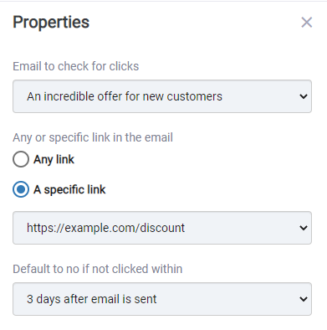Select the filled "A specific link" radio circle
The width and height of the screenshot is (327, 330).
click(x=21, y=189)
